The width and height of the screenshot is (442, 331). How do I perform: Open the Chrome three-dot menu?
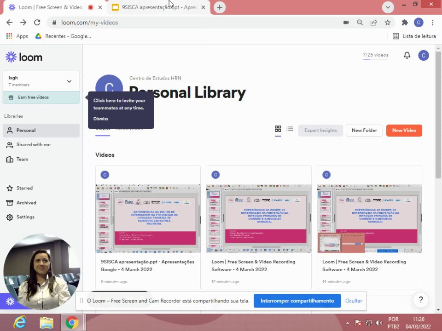432,23
